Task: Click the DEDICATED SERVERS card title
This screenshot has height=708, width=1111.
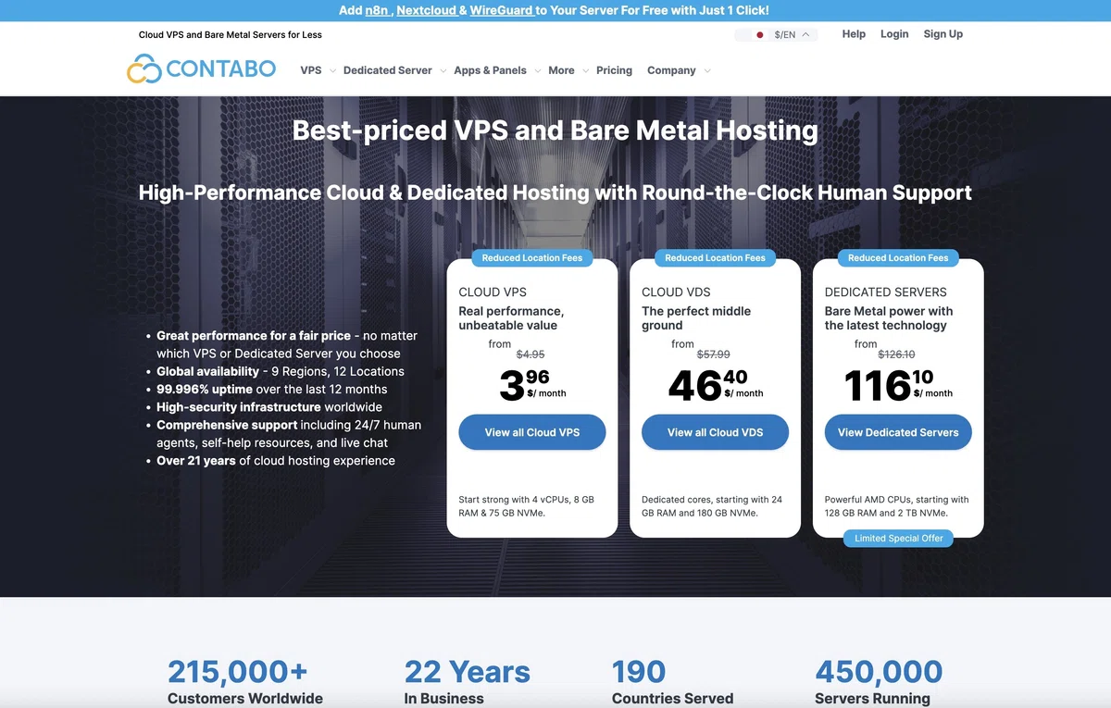Action: click(x=886, y=292)
